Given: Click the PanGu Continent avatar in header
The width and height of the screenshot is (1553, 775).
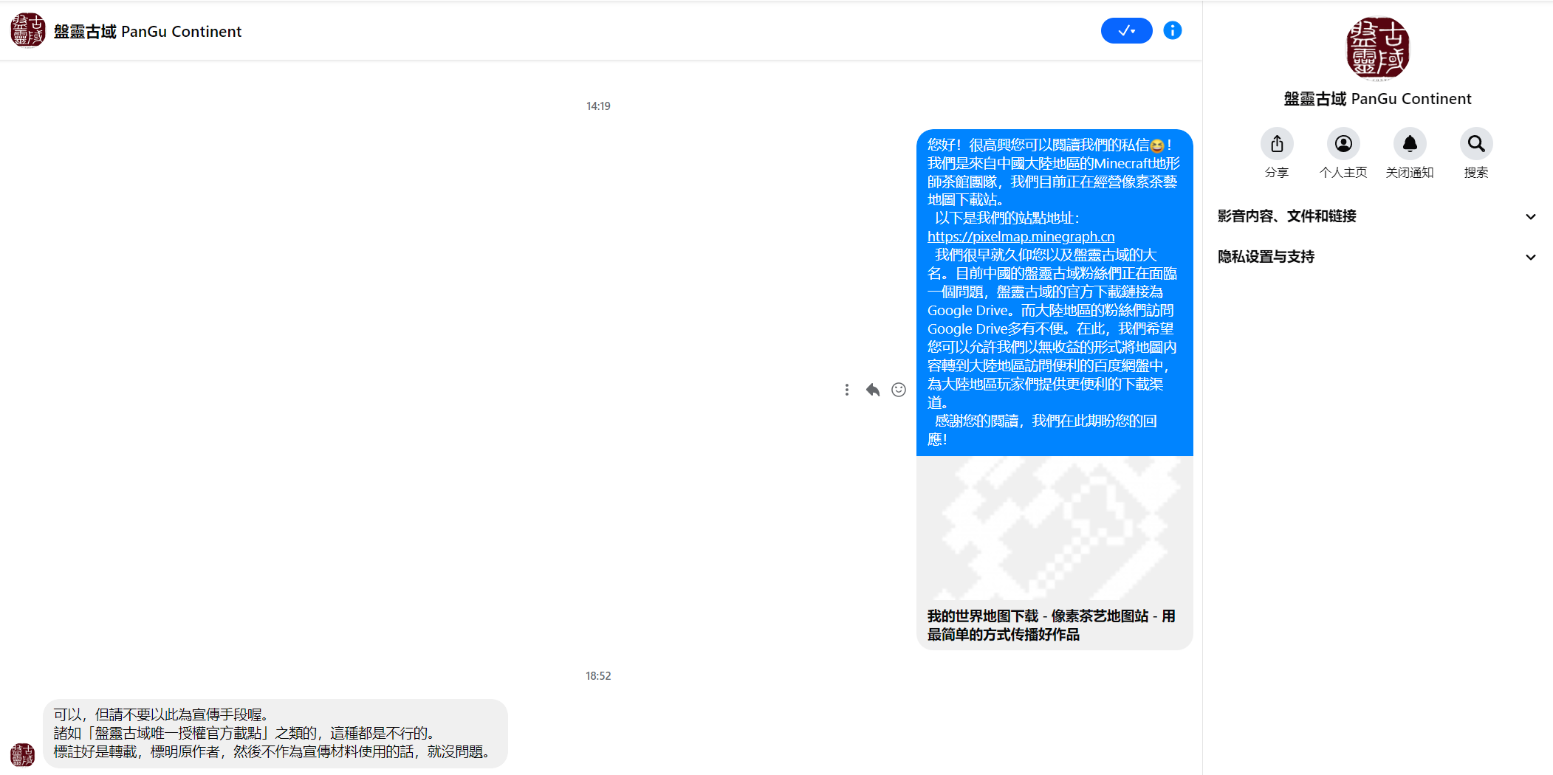Looking at the screenshot, I should (27, 30).
